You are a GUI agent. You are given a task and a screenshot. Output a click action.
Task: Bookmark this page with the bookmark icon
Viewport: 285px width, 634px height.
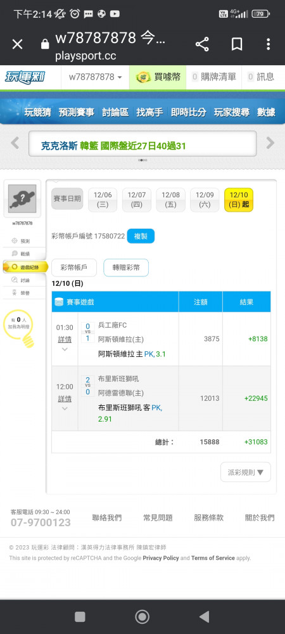coord(237,44)
